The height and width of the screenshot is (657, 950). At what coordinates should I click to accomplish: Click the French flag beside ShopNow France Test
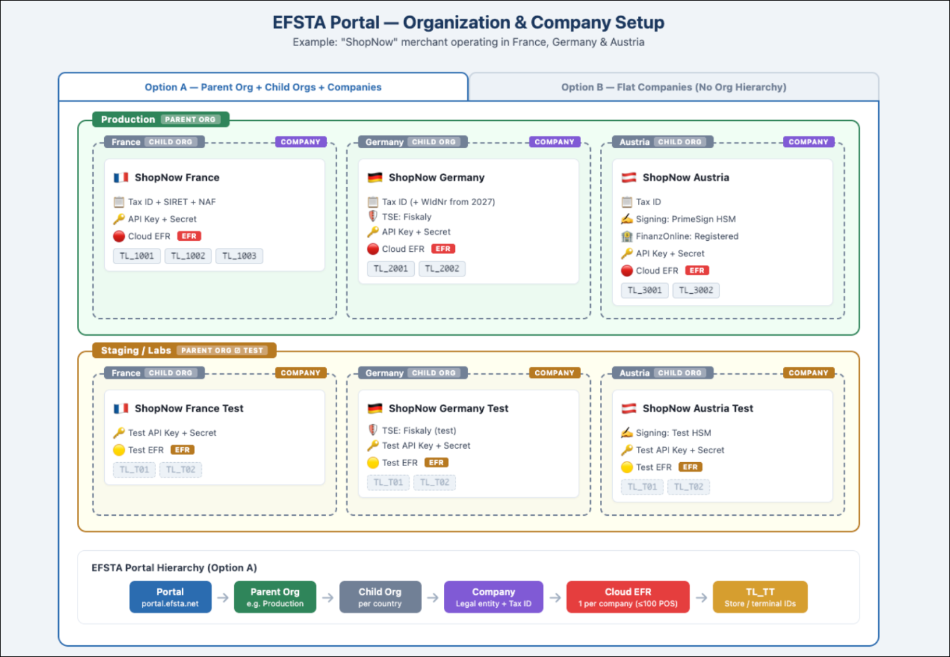pyautogui.click(x=121, y=408)
